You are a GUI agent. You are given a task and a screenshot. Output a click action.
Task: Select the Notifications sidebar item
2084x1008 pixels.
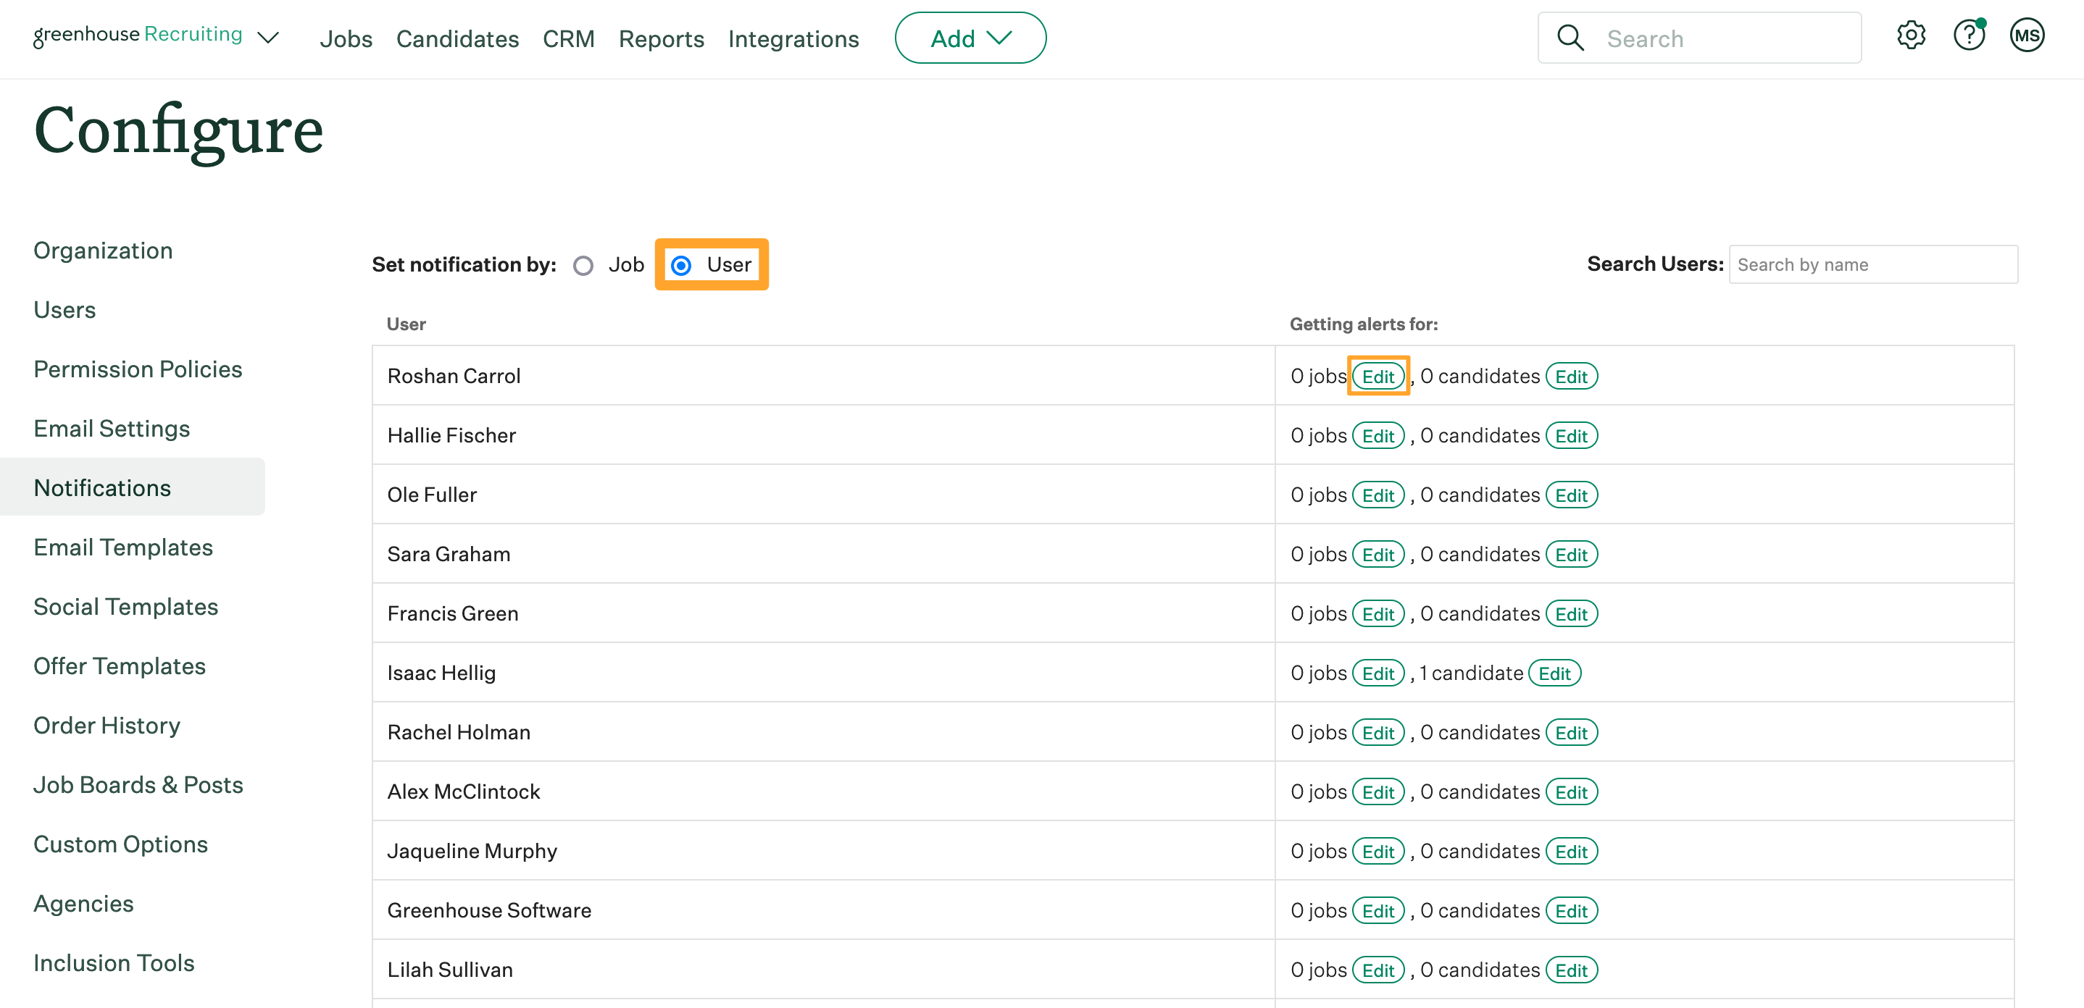click(102, 487)
